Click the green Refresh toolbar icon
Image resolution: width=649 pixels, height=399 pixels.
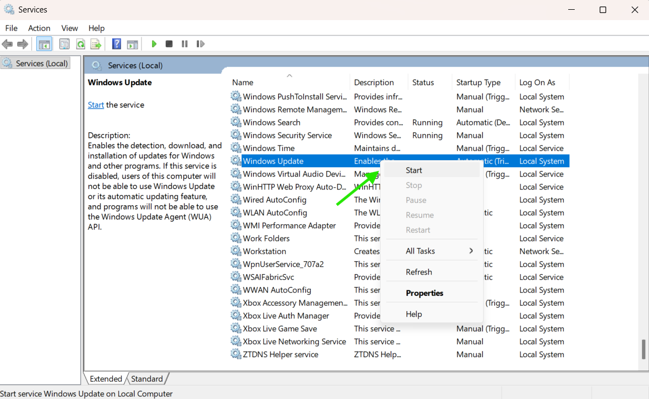point(81,44)
